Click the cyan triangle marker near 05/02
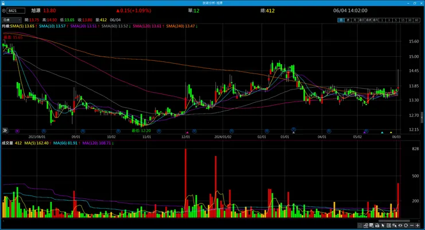The image size is (425, 230). pyautogui.click(x=382, y=132)
